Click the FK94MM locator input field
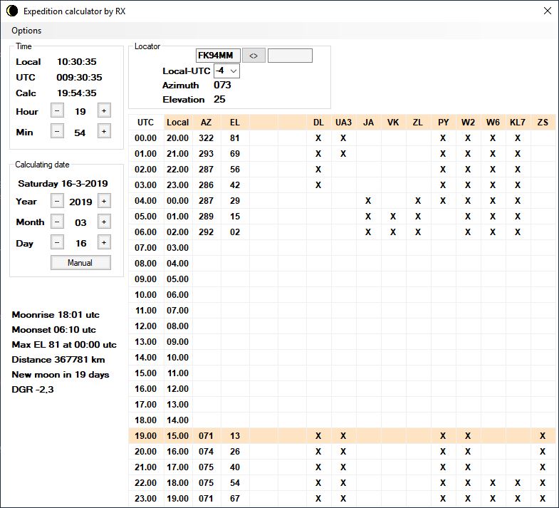559x508 pixels. 218,56
